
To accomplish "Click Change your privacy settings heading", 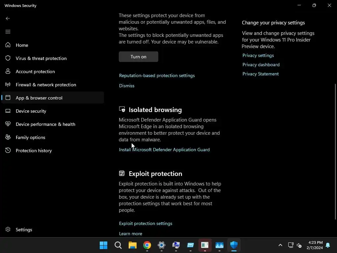I will coord(273,23).
